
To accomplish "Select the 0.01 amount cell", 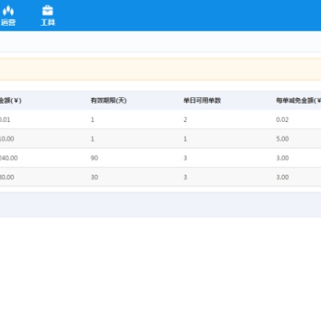I will 5,120.
